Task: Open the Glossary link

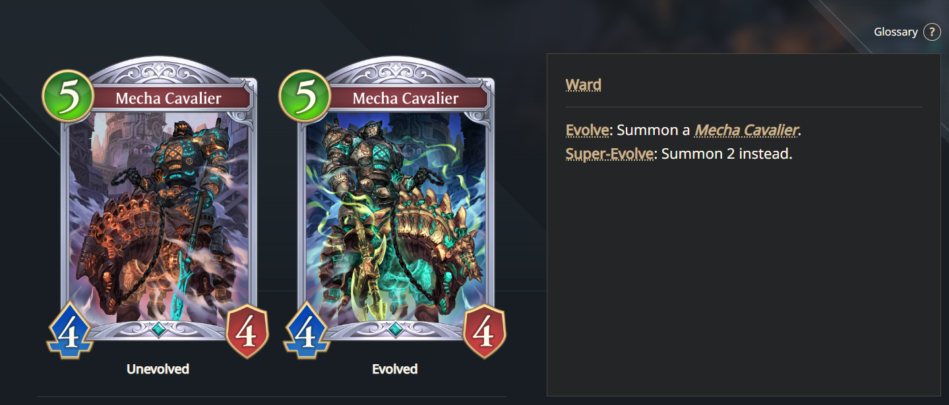Action: coord(896,32)
